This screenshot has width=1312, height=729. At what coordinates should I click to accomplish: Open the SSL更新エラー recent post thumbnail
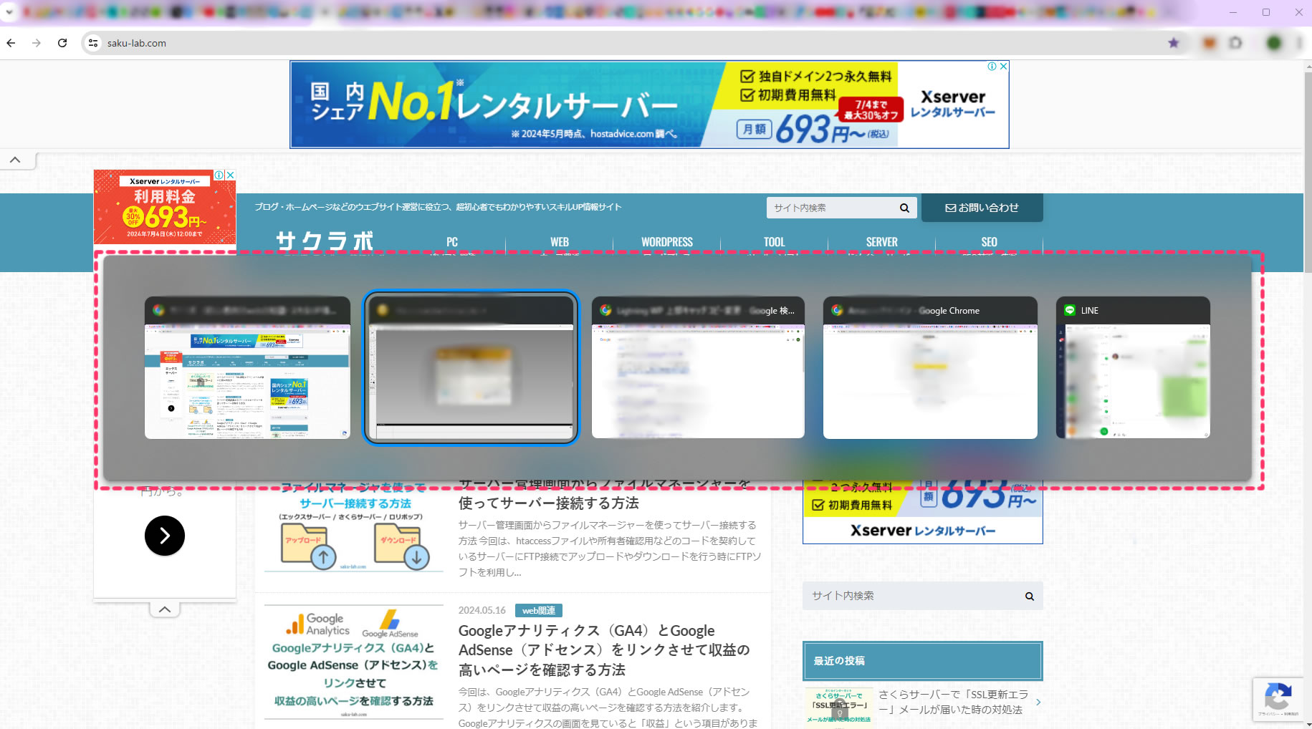click(840, 708)
